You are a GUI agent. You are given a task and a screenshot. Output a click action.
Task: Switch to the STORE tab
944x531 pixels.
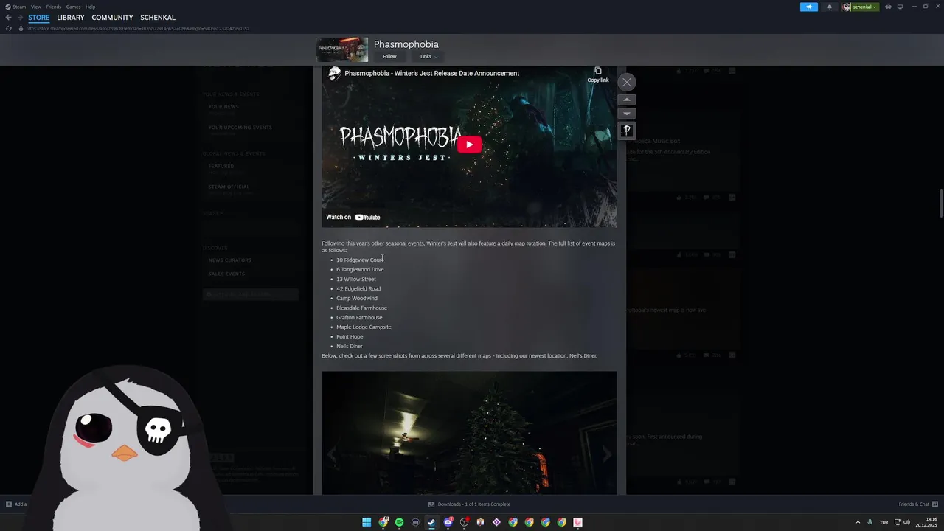click(39, 18)
